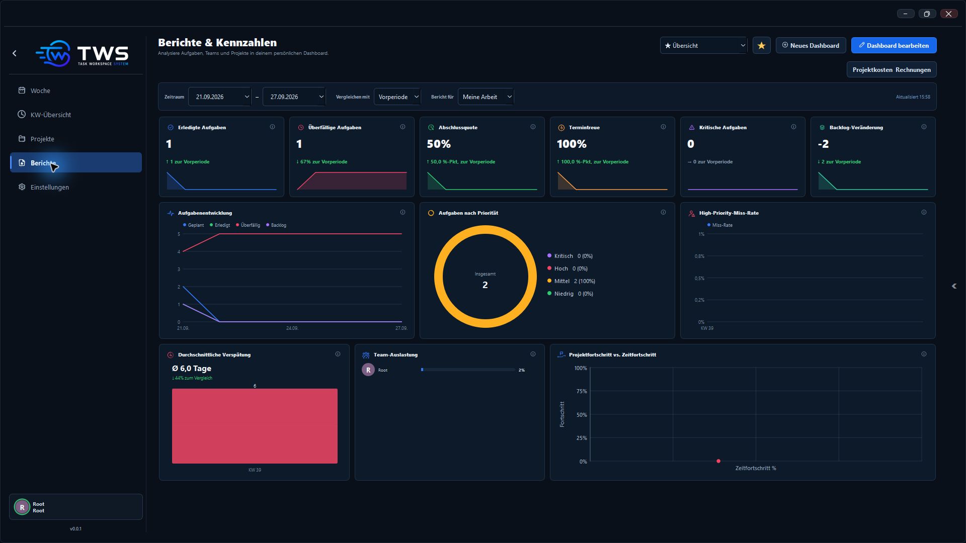Click the red KW 39 delay bar
The height and width of the screenshot is (543, 966).
point(255,426)
